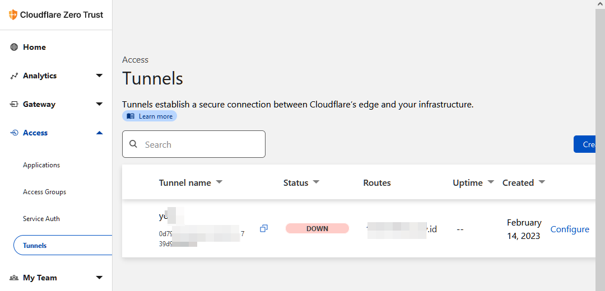605x291 pixels.
Task: Sort tunnels by Status arrow
Action: (316, 183)
